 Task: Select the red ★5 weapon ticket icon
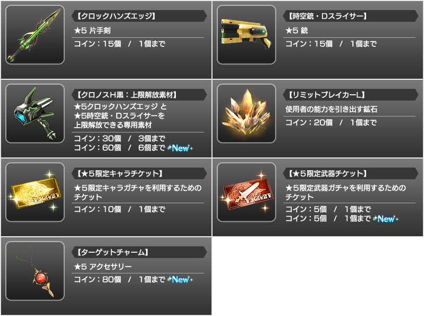[x=247, y=192]
